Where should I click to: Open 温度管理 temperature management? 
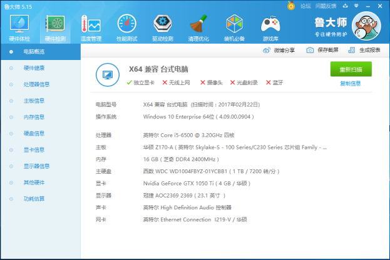click(91, 28)
